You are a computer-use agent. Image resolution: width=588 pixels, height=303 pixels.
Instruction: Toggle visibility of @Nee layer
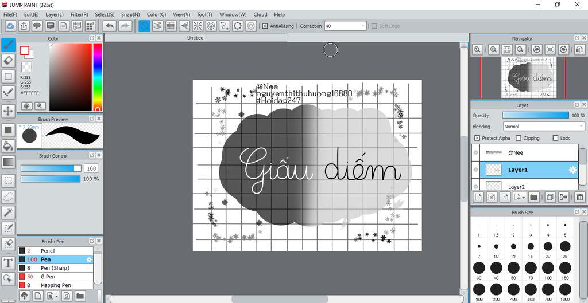point(476,152)
